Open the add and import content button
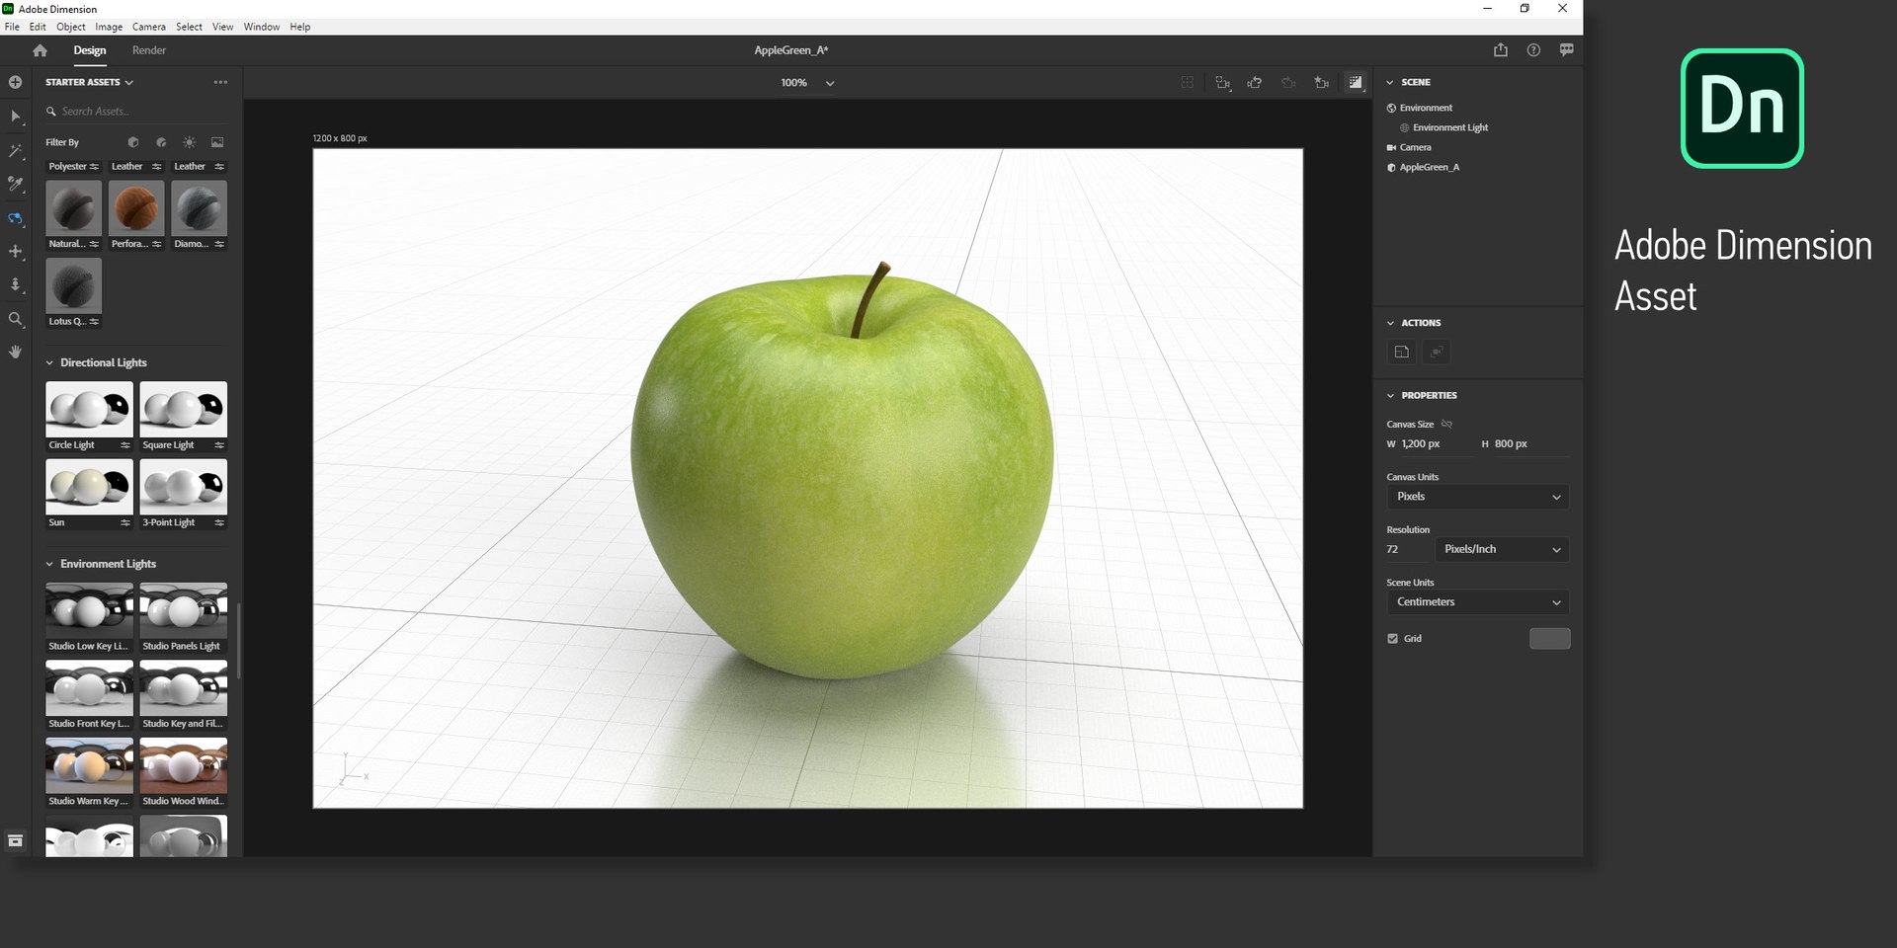This screenshot has height=948, width=1897. [15, 82]
